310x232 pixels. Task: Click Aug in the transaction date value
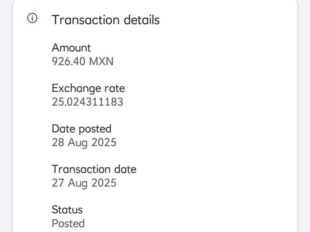coord(77,183)
